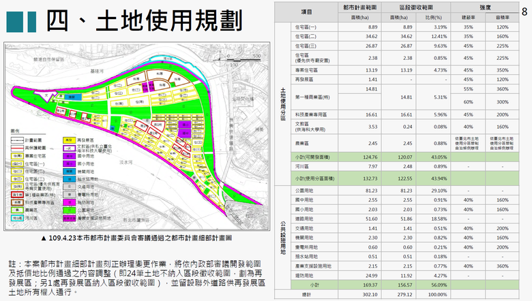Click the 強度 column header
This screenshot has height=301, width=532.
coord(485,7)
